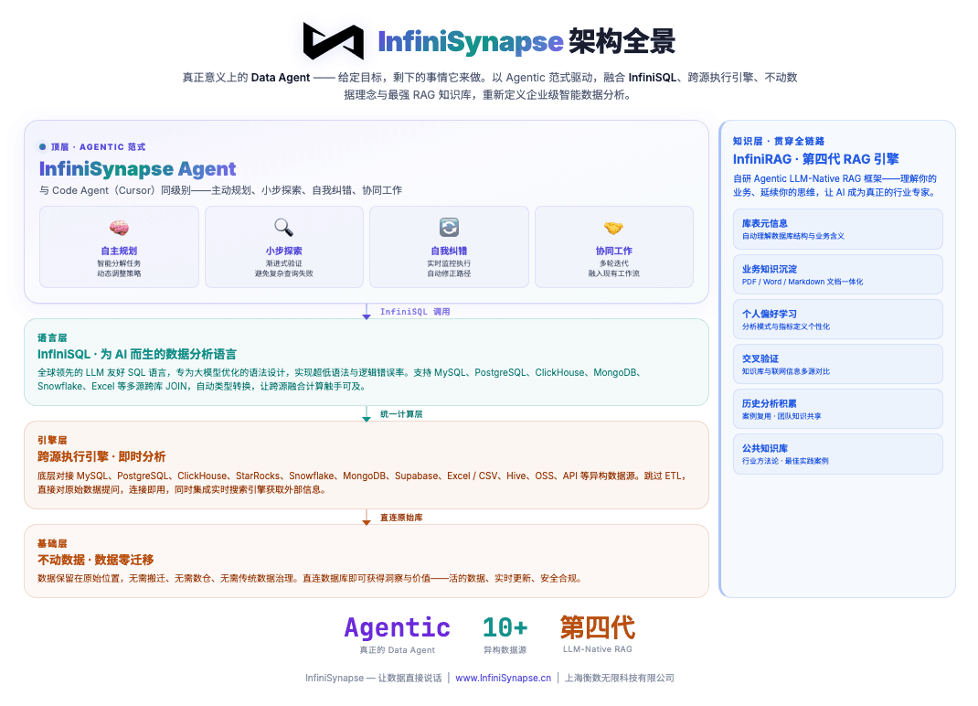The height and width of the screenshot is (706, 978).
Task: Open the 小步探索 feature card
Action: 283,247
